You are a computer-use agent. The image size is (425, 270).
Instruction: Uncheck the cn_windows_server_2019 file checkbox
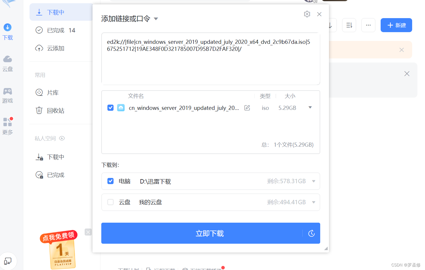click(110, 108)
